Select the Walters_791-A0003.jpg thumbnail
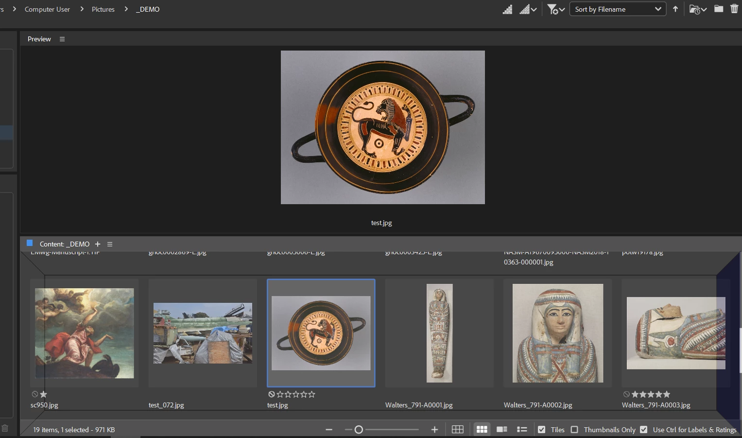The image size is (742, 438). pyautogui.click(x=676, y=333)
